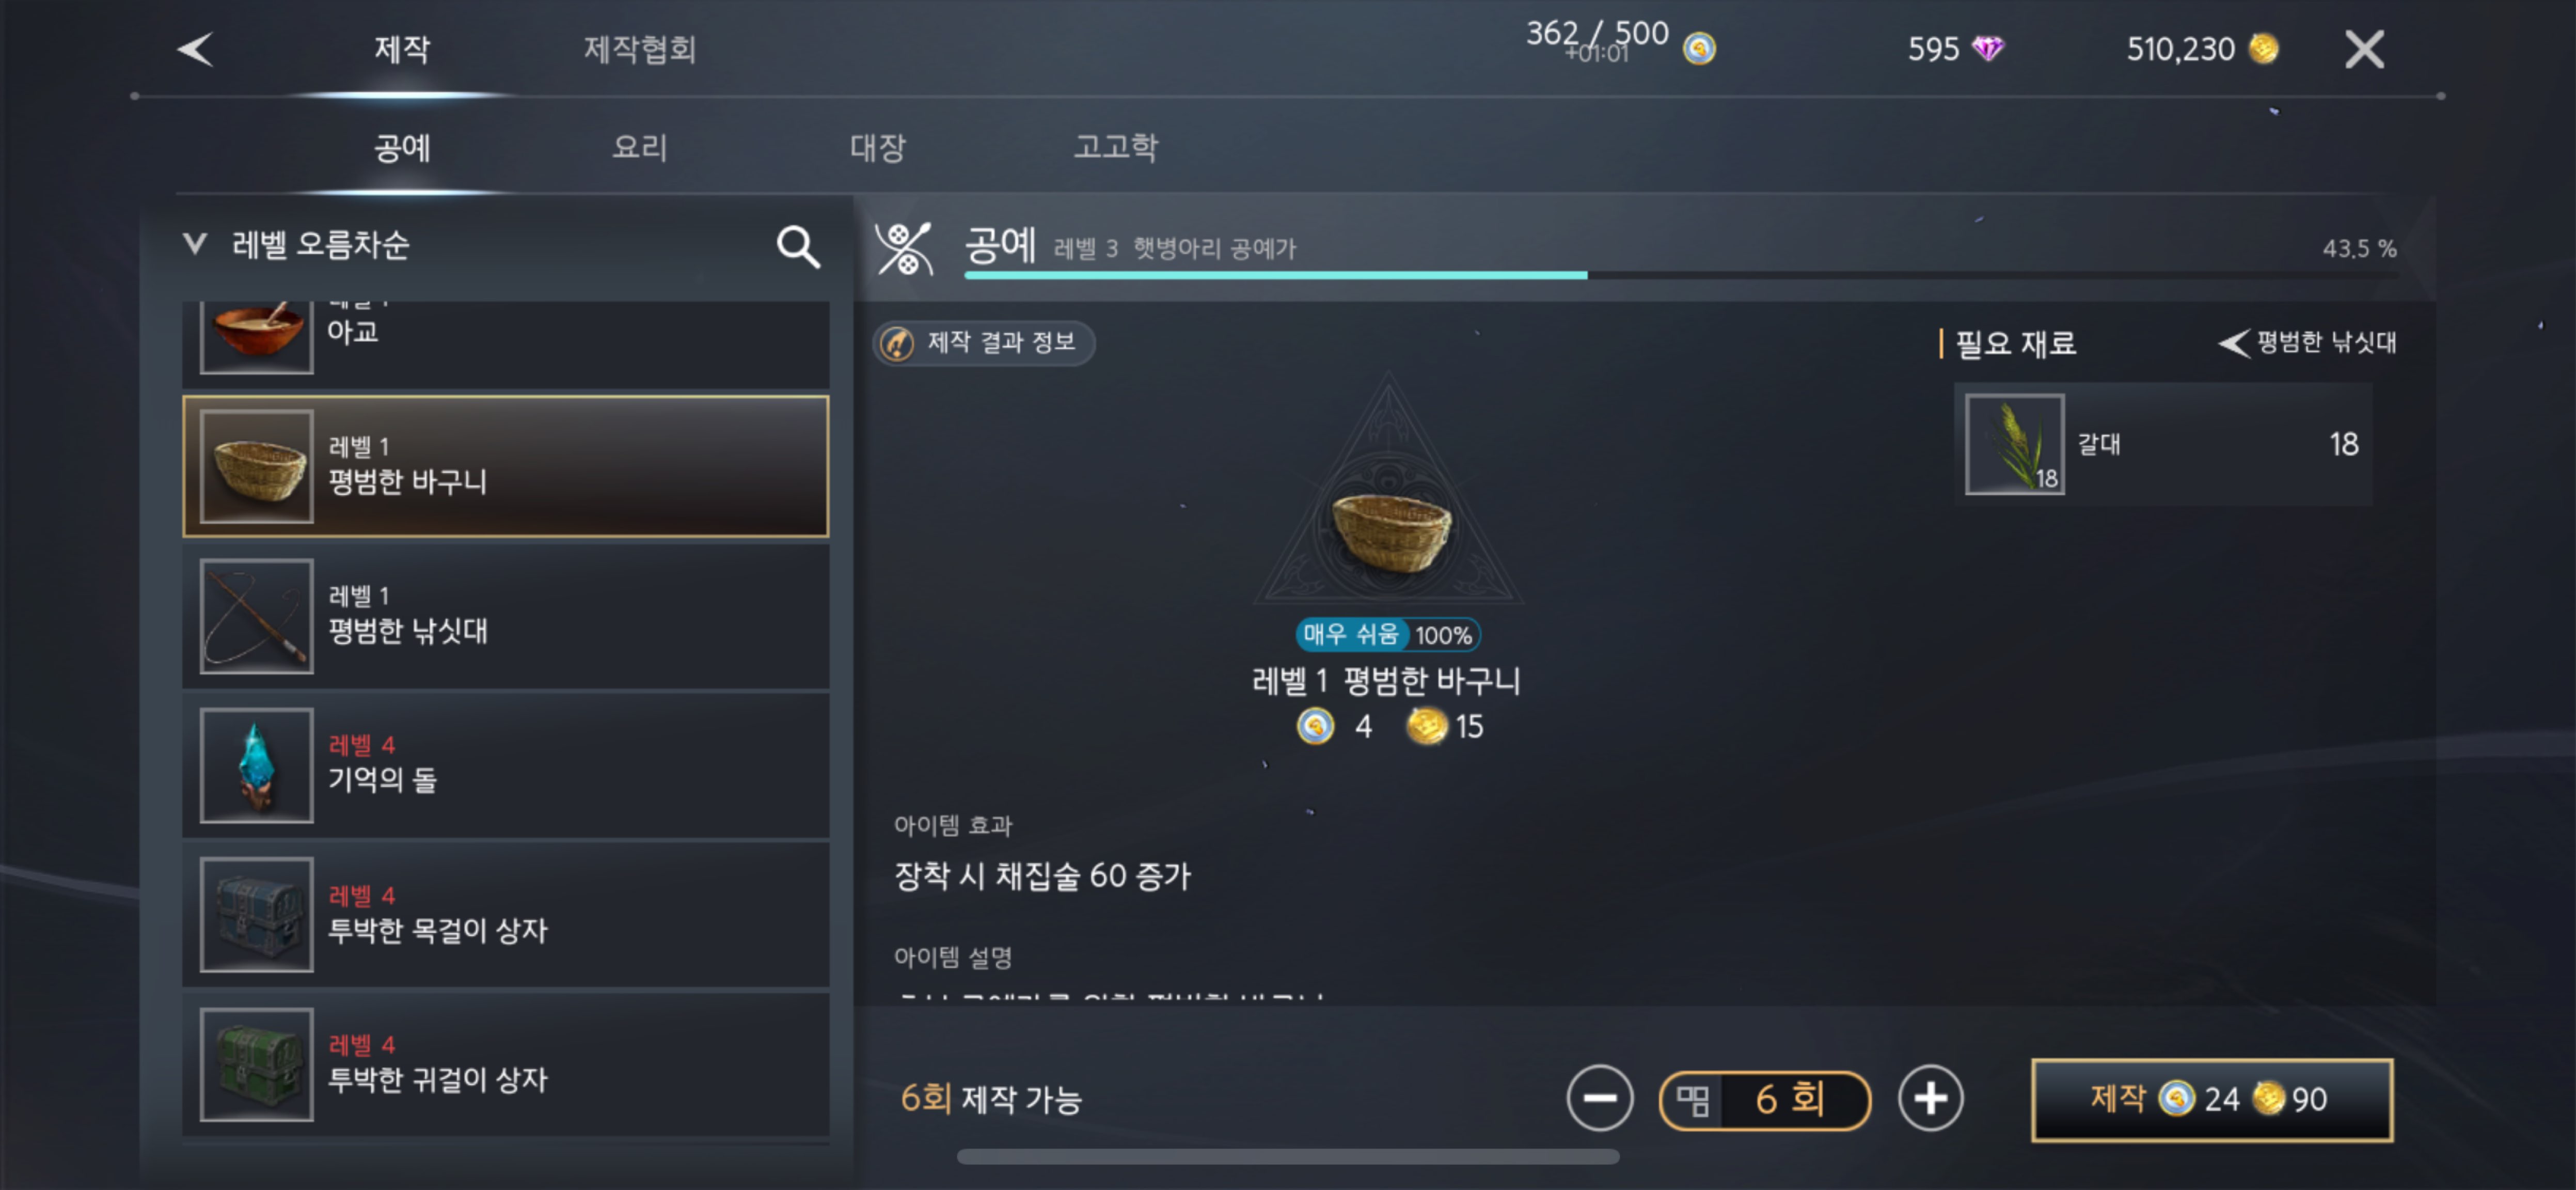This screenshot has width=2576, height=1190.
Task: Click the horizontal scrollbar at the bottom
Action: point(1288,1157)
